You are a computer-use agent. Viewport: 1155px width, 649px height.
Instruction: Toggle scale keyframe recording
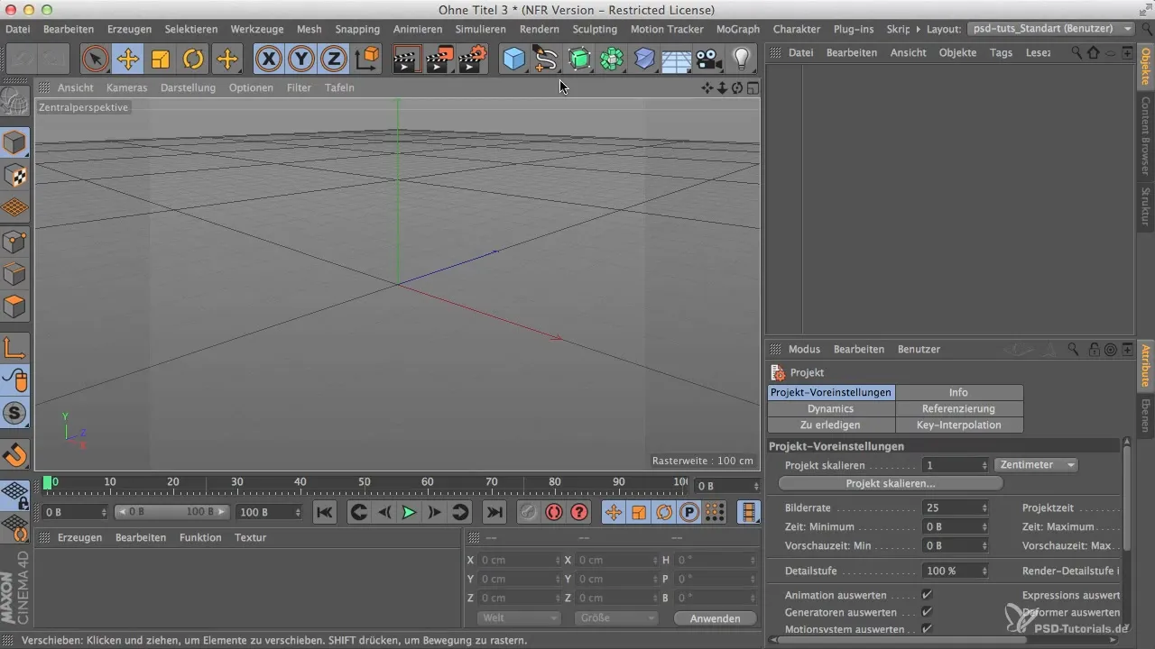pyautogui.click(x=639, y=512)
